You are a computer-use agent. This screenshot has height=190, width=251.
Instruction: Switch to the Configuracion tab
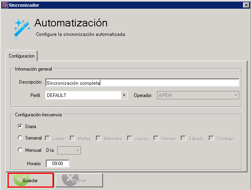click(22, 56)
